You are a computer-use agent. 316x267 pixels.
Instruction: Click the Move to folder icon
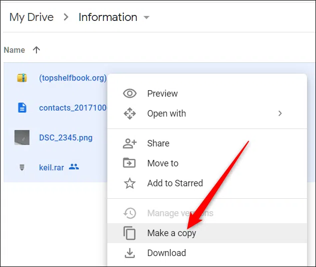[130, 163]
